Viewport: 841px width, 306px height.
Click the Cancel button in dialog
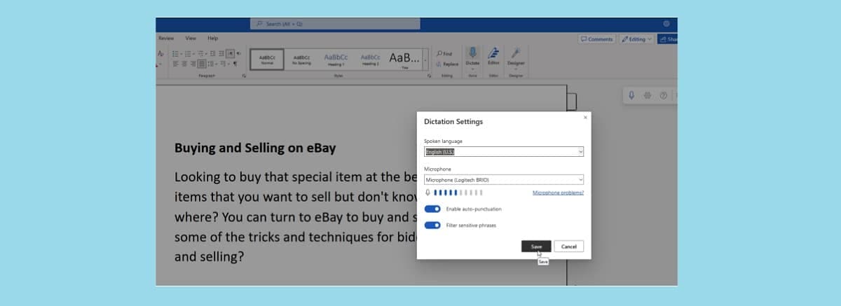[x=568, y=246]
